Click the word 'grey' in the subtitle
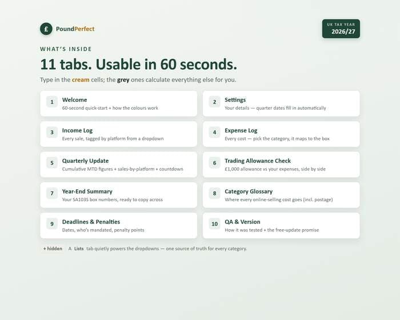 [x=123, y=80]
